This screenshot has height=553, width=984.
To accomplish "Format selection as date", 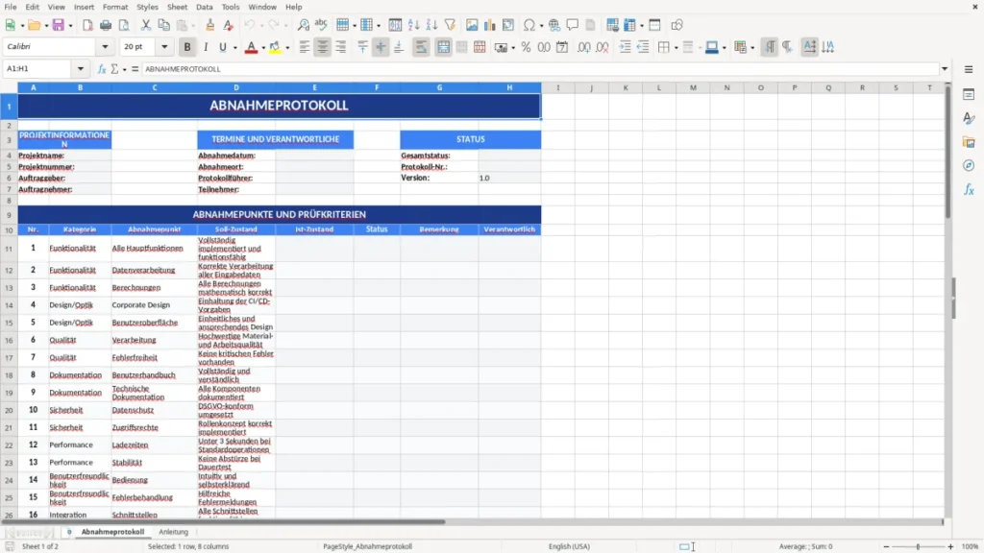I will [562, 47].
